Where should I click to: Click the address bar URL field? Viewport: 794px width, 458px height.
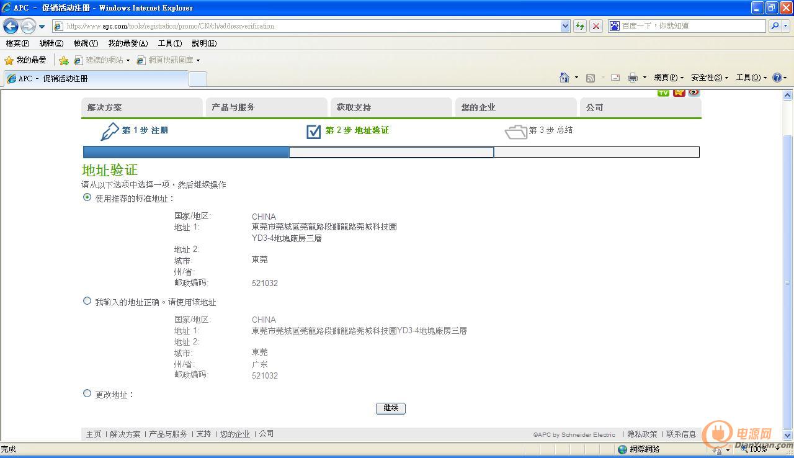[306, 26]
